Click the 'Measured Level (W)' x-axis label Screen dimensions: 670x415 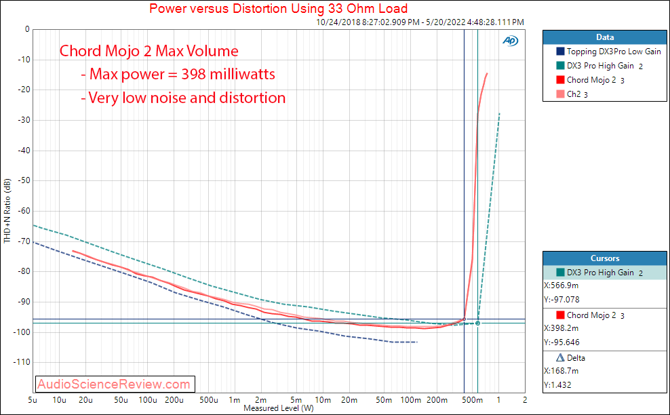pyautogui.click(x=279, y=408)
